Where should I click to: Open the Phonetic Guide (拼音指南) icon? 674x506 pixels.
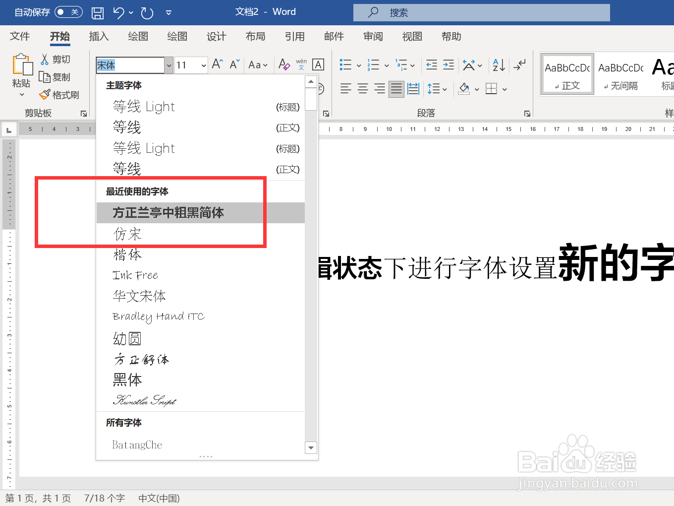pyautogui.click(x=300, y=64)
